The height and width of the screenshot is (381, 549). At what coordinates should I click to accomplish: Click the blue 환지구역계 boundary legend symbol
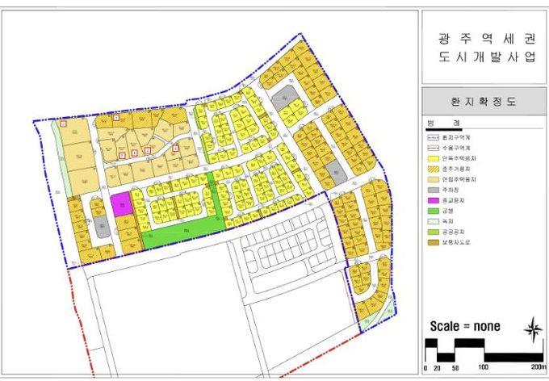[x=433, y=138]
